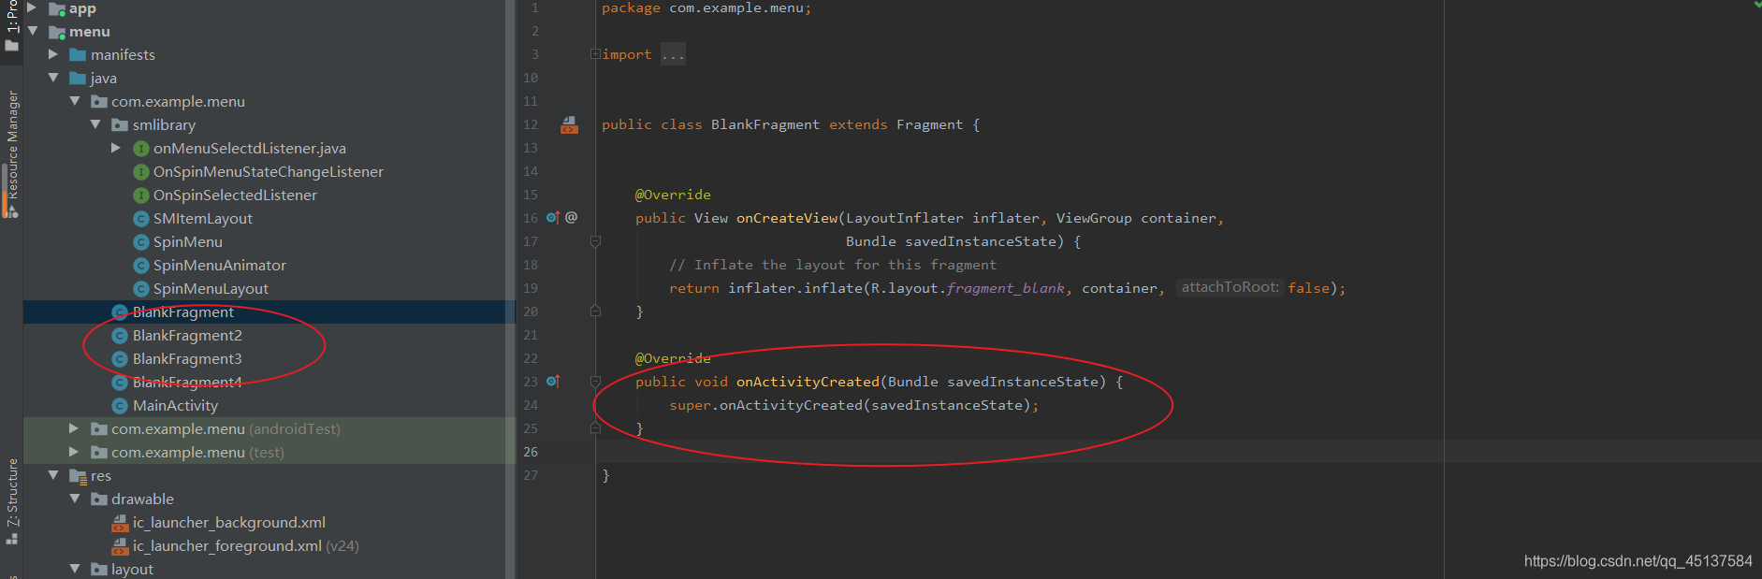
Task: Click BlankFragment class name in declaration
Action: tap(765, 124)
